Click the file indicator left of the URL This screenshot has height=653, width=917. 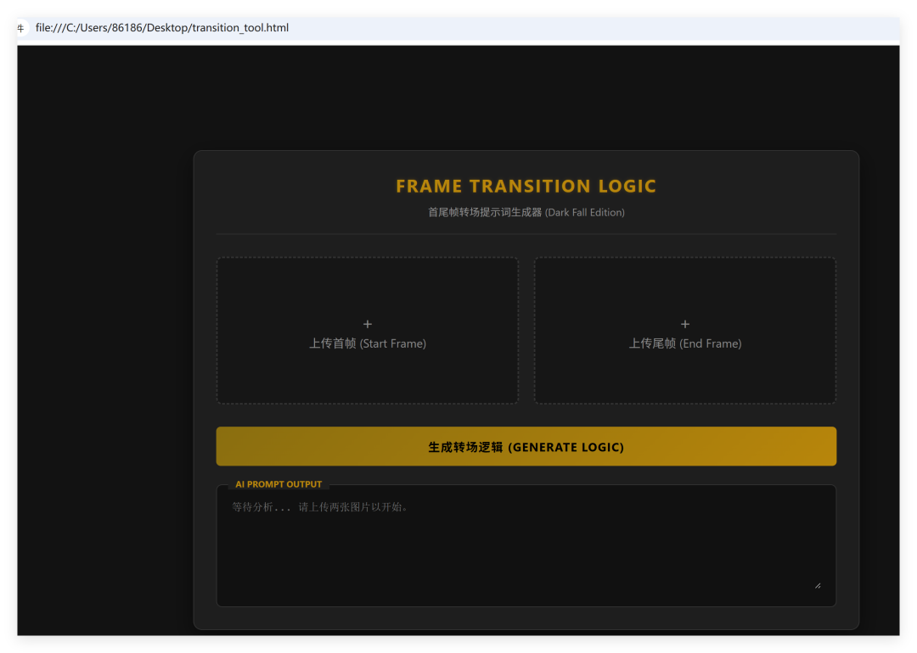click(21, 28)
